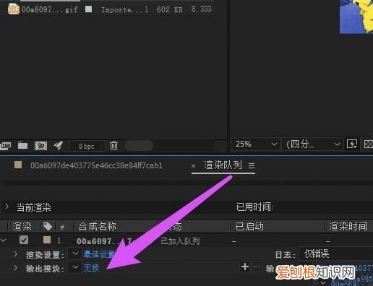Click the 已用时间 label

point(254,207)
